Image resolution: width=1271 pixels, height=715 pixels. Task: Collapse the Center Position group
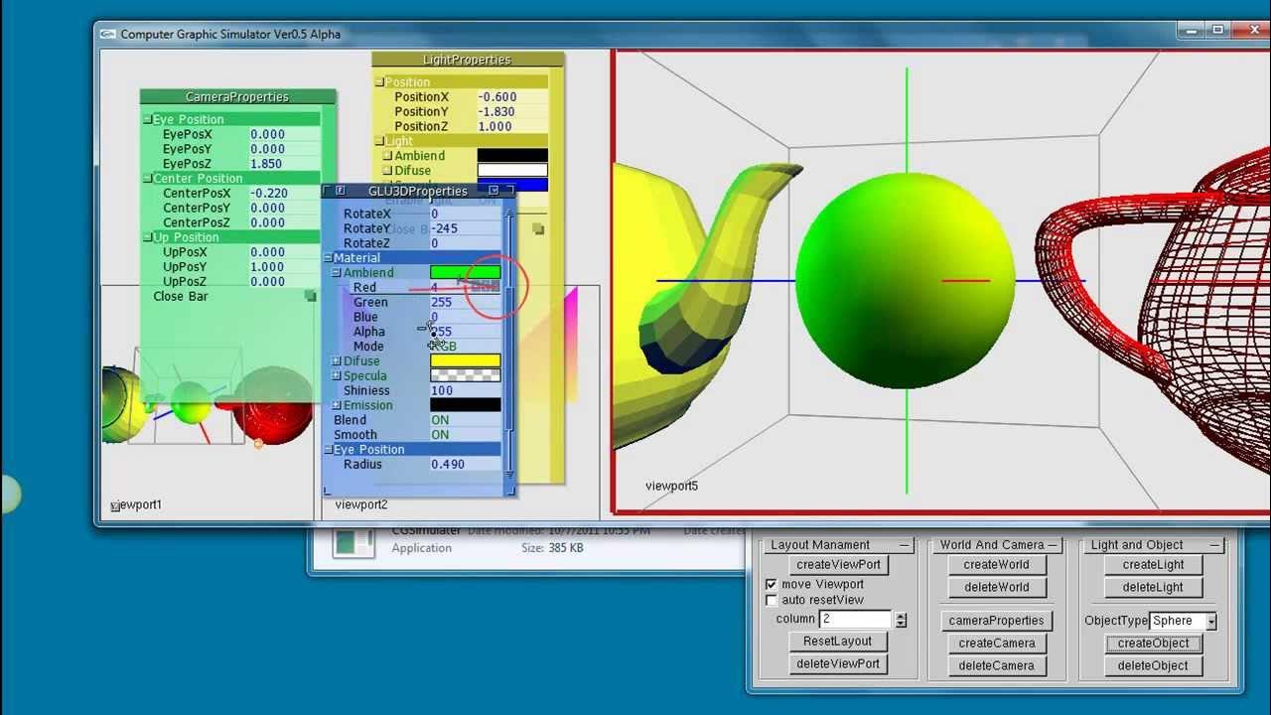[x=147, y=179]
